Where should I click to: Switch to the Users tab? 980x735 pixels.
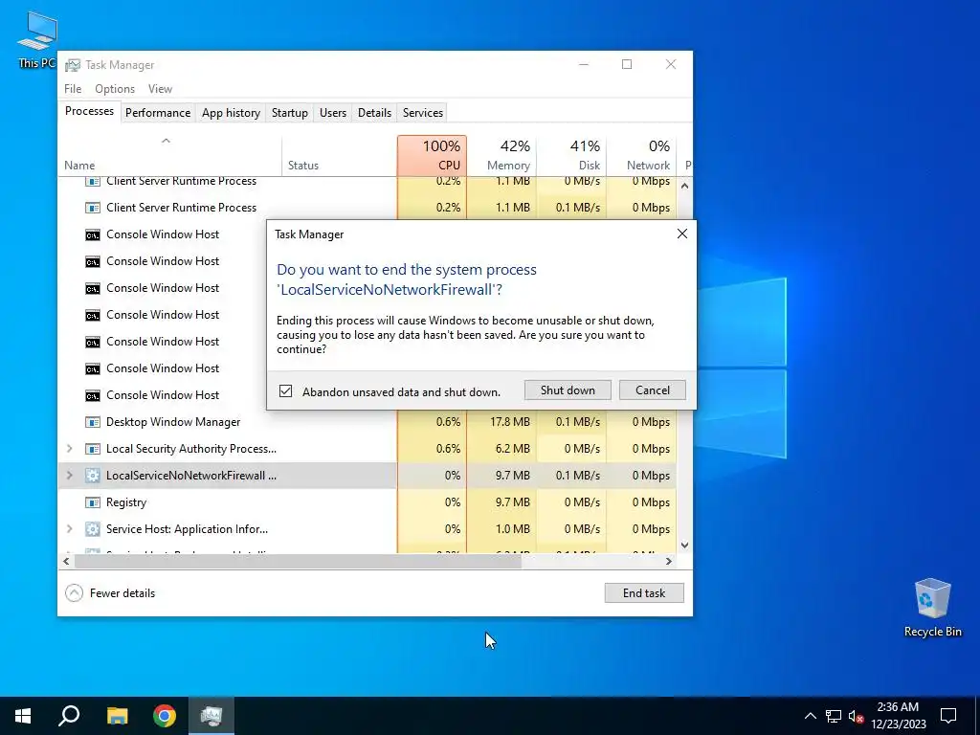332,113
